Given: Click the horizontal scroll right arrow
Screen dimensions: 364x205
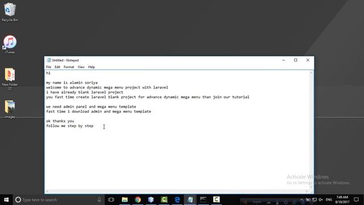Looking at the screenshot, I should [307, 191].
